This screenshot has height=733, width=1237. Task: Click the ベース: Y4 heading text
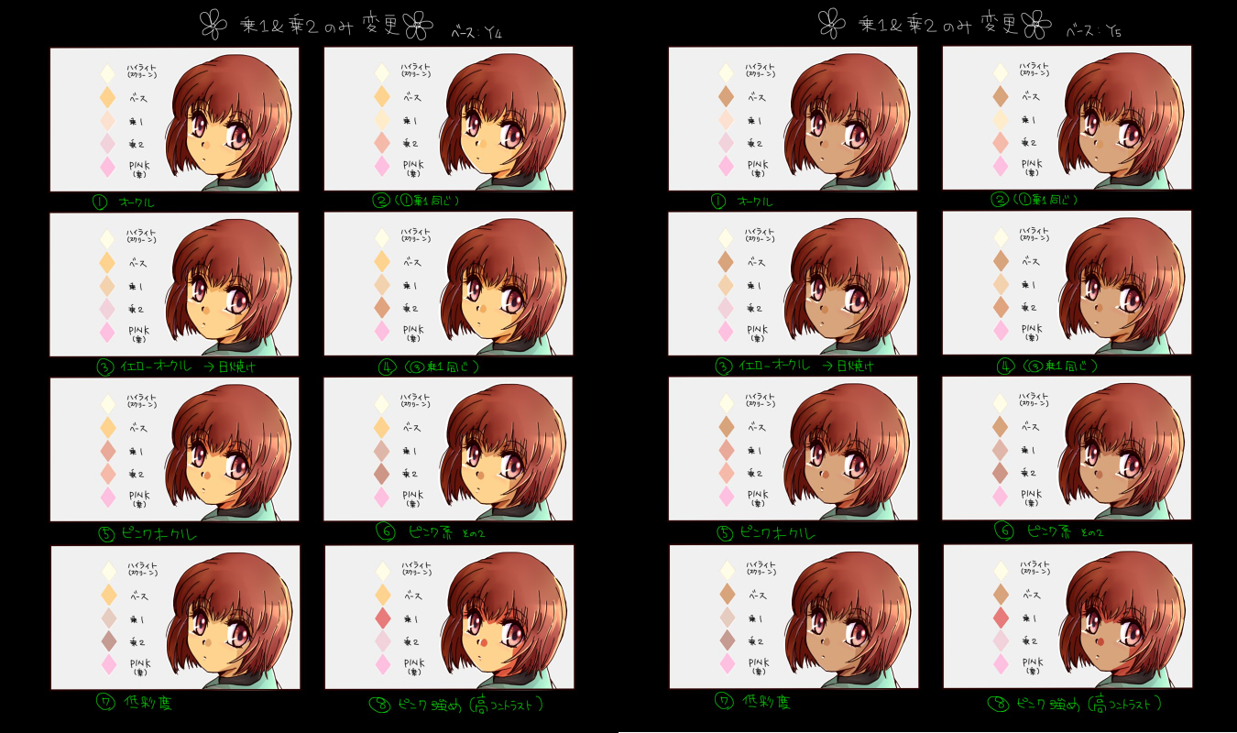pyautogui.click(x=477, y=33)
